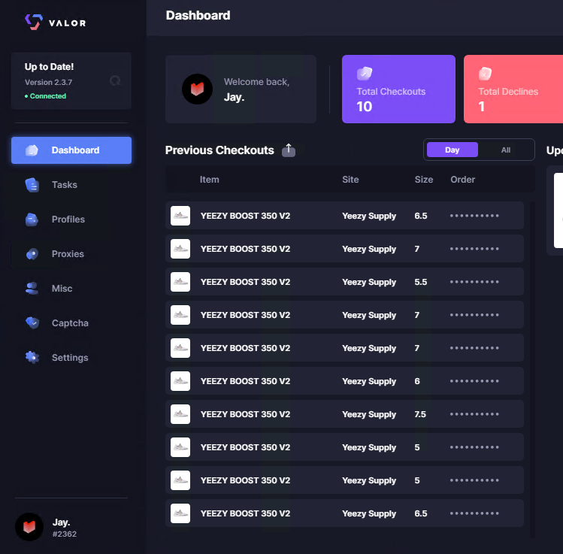This screenshot has width=563, height=554.
Task: Click the Proxies sidebar icon
Action: pyautogui.click(x=32, y=254)
